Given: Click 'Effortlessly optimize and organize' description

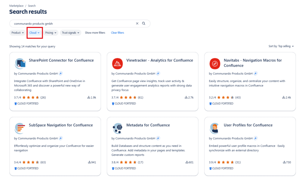Looking at the screenshot, I should coord(54,148).
